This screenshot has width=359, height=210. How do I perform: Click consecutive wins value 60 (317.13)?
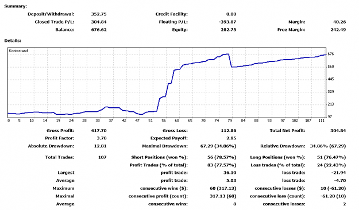(223, 189)
